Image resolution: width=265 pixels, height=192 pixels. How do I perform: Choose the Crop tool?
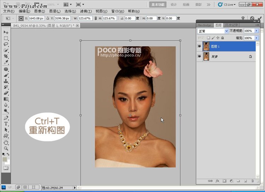(x=6, y=56)
